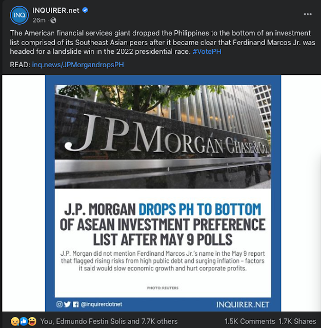Click the J.P. Morgan drops PH headline graphic

pyautogui.click(x=163, y=224)
